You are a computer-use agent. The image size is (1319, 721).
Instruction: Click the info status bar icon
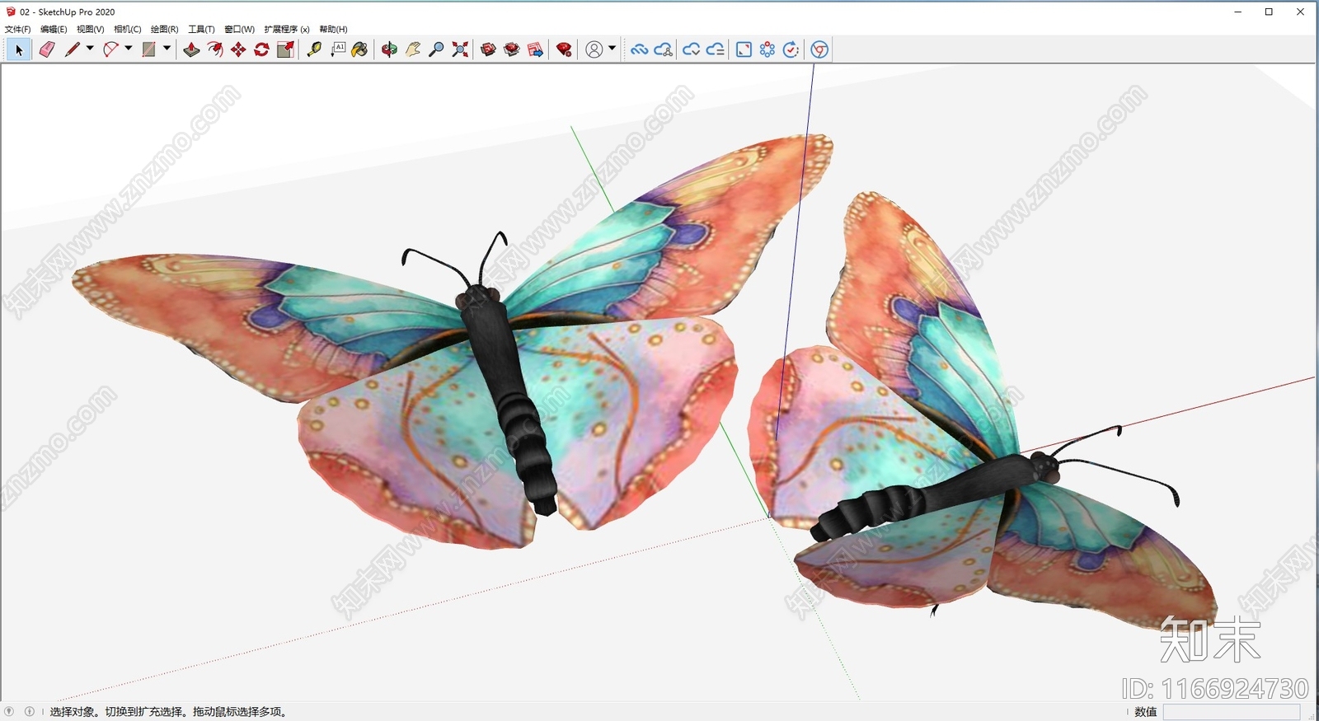tap(30, 711)
